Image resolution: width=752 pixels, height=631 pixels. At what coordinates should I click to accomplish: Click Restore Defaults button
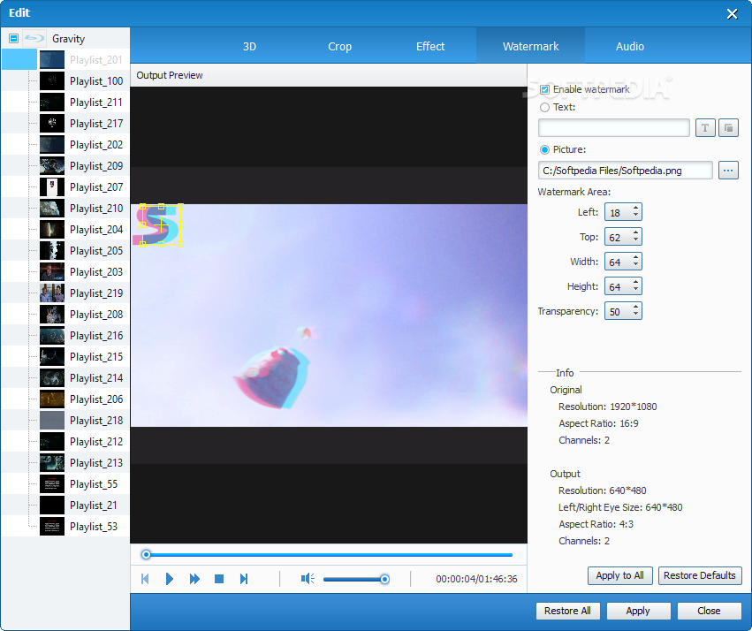coord(699,575)
